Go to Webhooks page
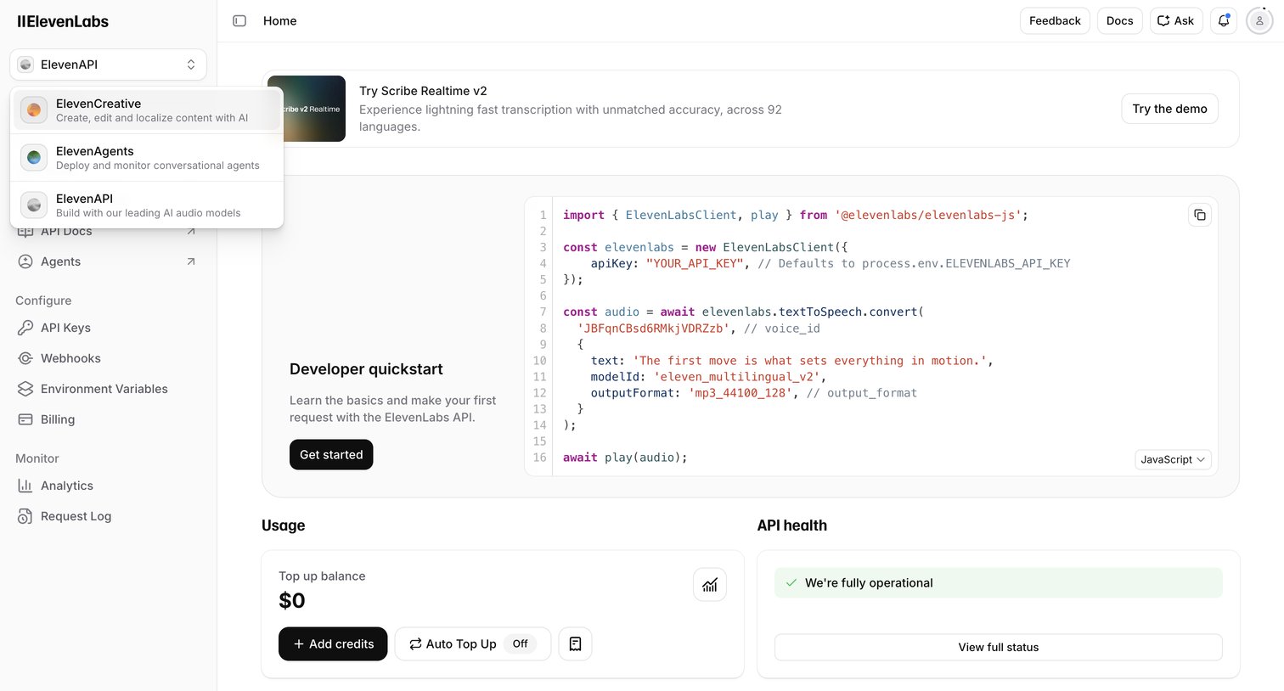1284x691 pixels. click(x=108, y=358)
